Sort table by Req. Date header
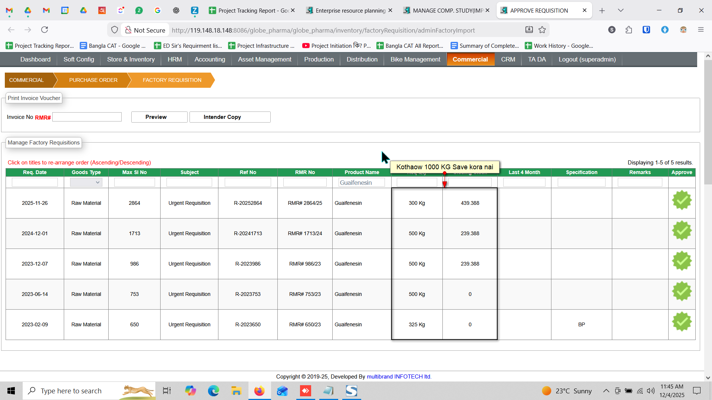This screenshot has height=400, width=712. point(35,172)
